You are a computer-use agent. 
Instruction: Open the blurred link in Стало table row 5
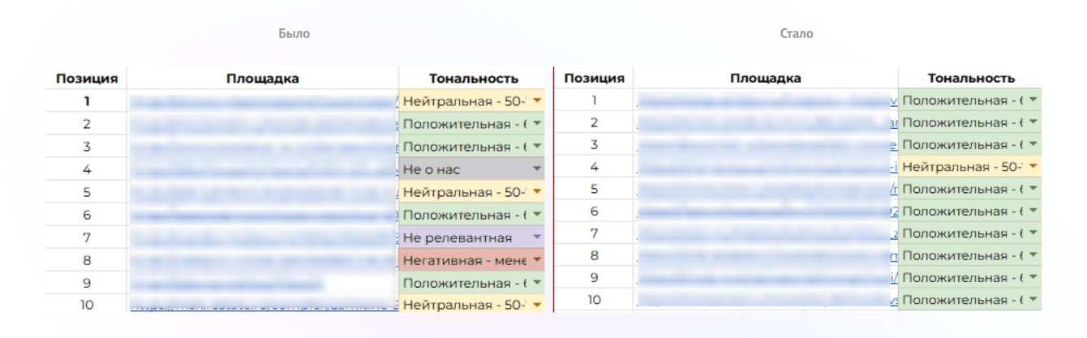click(767, 189)
